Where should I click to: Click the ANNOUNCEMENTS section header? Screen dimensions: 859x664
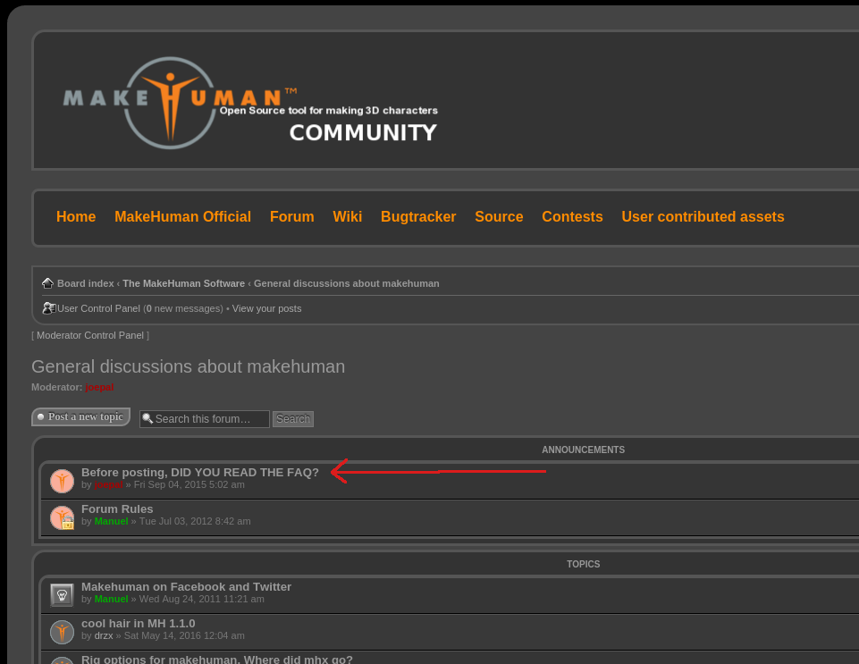(584, 450)
